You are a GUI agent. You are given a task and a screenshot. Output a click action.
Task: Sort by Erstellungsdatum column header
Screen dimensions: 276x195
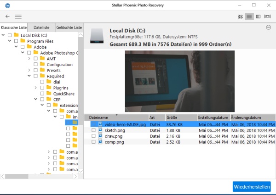click(214, 117)
